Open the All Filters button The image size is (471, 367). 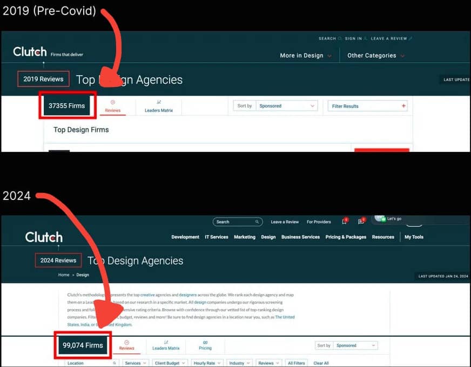[296, 363]
